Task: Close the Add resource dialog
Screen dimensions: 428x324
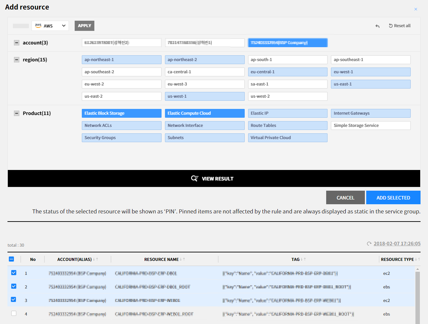Action: (415, 9)
